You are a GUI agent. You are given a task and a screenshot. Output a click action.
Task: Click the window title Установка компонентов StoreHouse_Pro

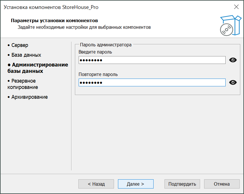[51, 7]
